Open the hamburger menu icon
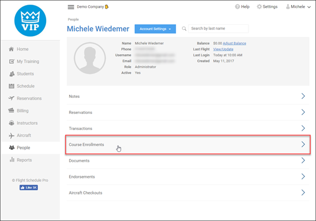 point(71,7)
